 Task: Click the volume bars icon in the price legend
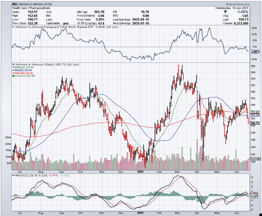[13, 76]
